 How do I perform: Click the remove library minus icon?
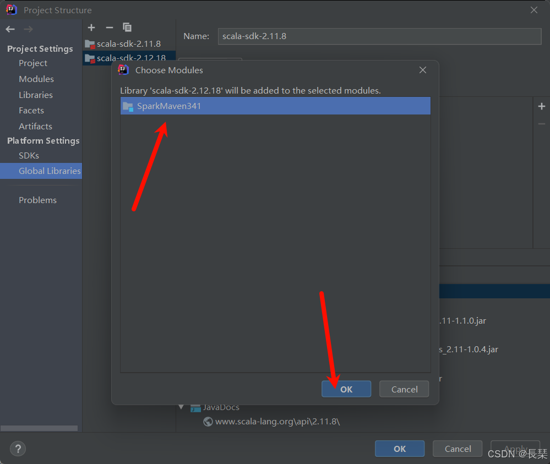110,28
